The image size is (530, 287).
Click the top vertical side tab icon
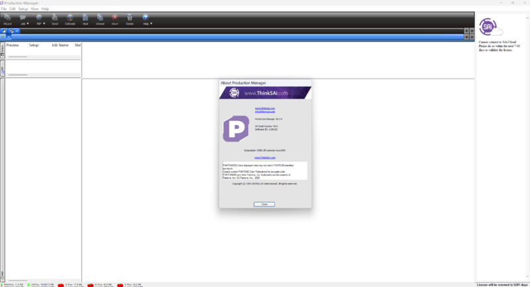coord(3,50)
